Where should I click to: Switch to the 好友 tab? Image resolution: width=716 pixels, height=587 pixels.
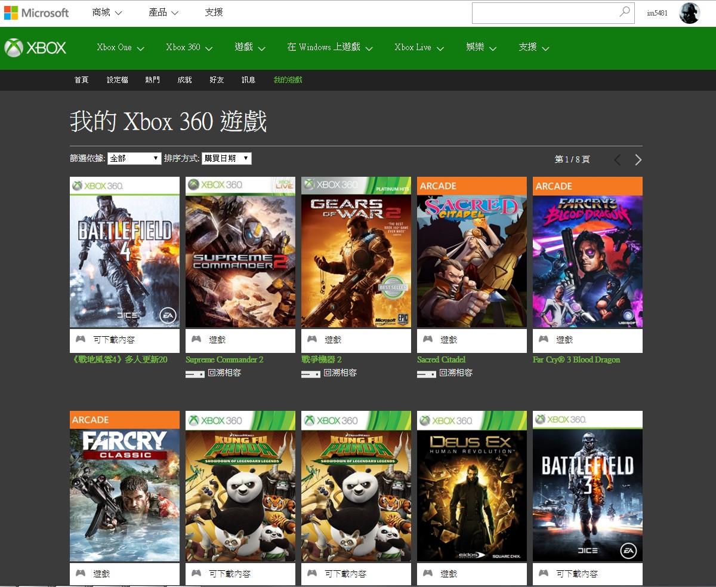217,80
